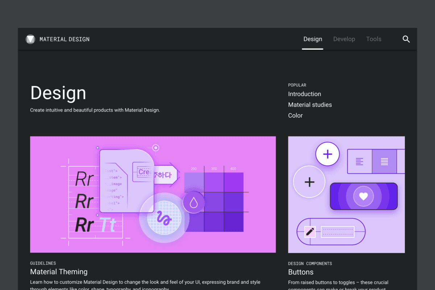Switch to the Develop tab
The height and width of the screenshot is (290, 435).
[x=344, y=39]
